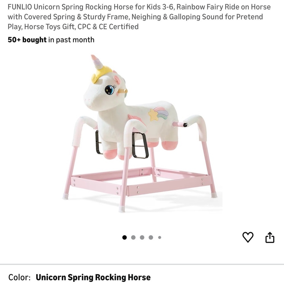Tap the rainbow star emblem on unicorn
This screenshot has width=284, height=284.
[x=158, y=114]
